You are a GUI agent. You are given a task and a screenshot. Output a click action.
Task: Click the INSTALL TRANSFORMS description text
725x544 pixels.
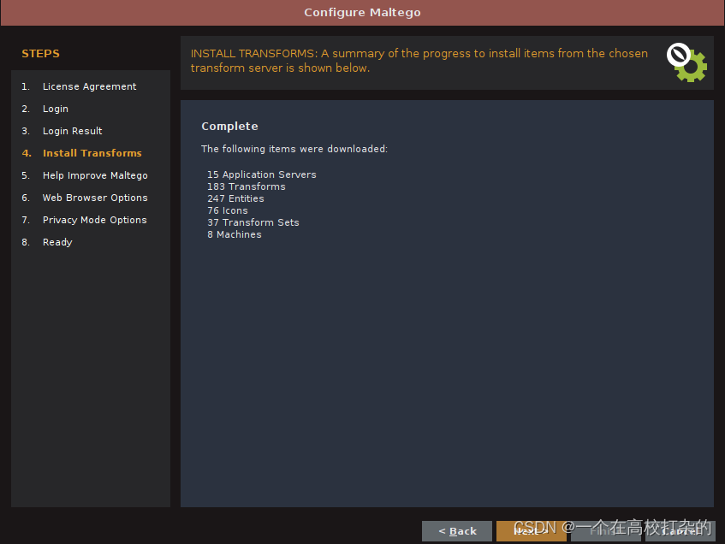[419, 61]
